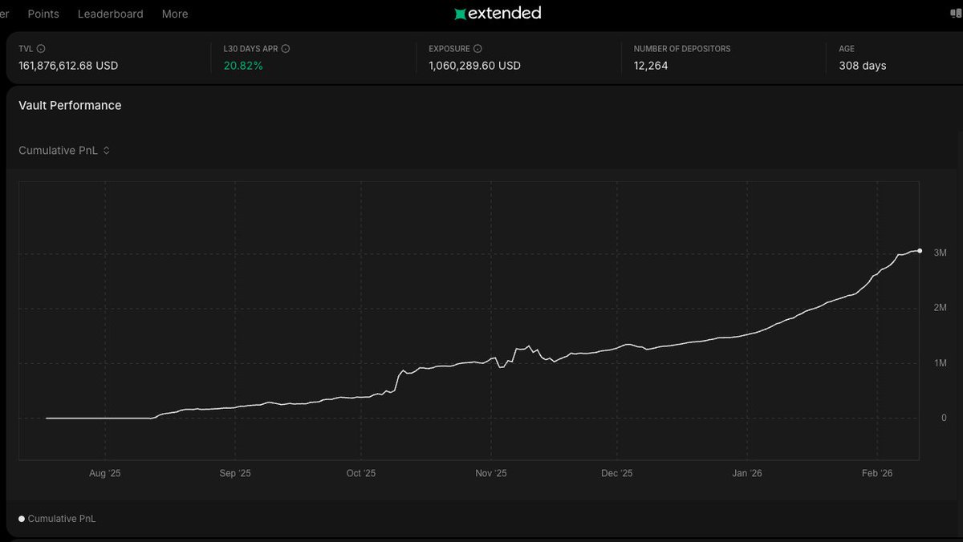Viewport: 963px width, 542px height.
Task: Click the Oct '25 axis label
Action: point(361,473)
